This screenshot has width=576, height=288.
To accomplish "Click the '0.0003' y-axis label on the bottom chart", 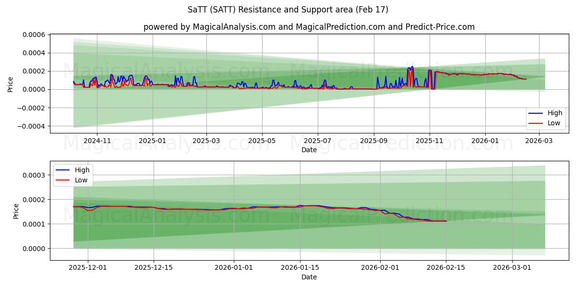I will 34,175.
